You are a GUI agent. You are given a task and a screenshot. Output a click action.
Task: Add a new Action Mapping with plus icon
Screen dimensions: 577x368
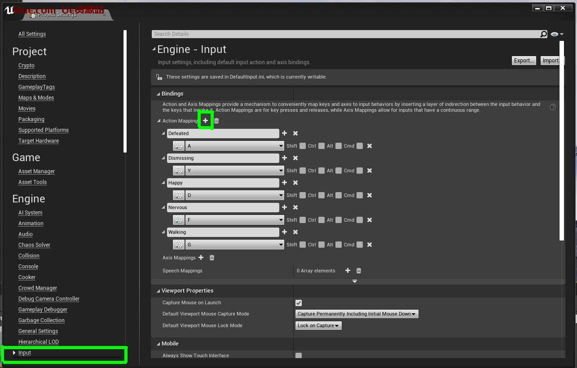(x=206, y=121)
